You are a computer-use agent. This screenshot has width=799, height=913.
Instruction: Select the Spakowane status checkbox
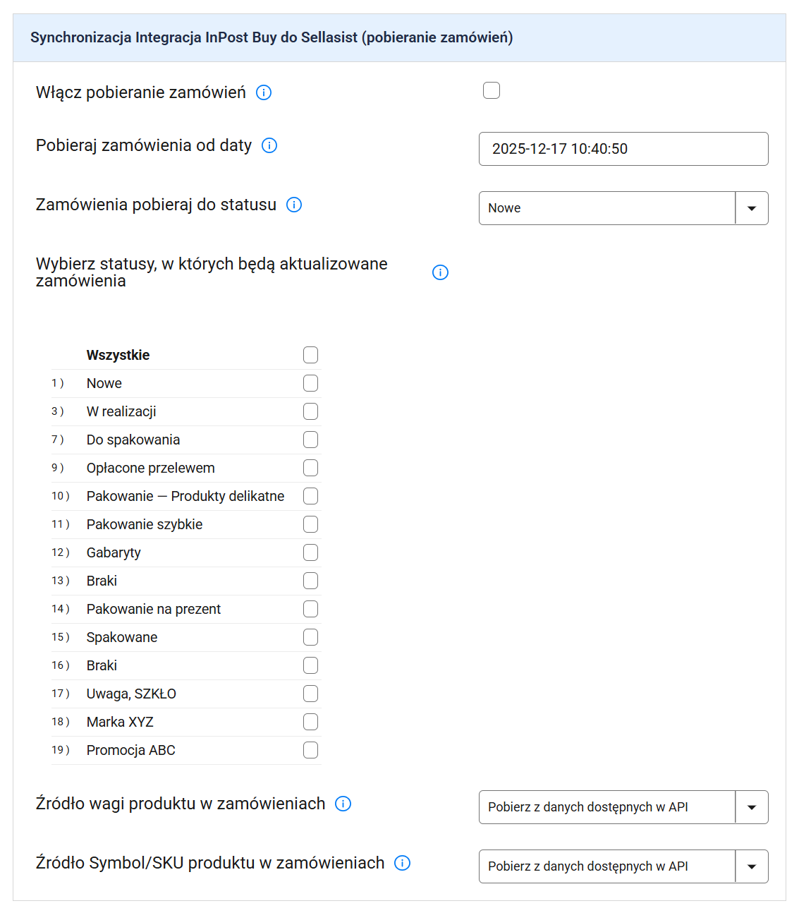click(x=310, y=637)
